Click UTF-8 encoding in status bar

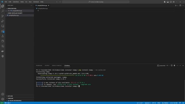(154, 103)
